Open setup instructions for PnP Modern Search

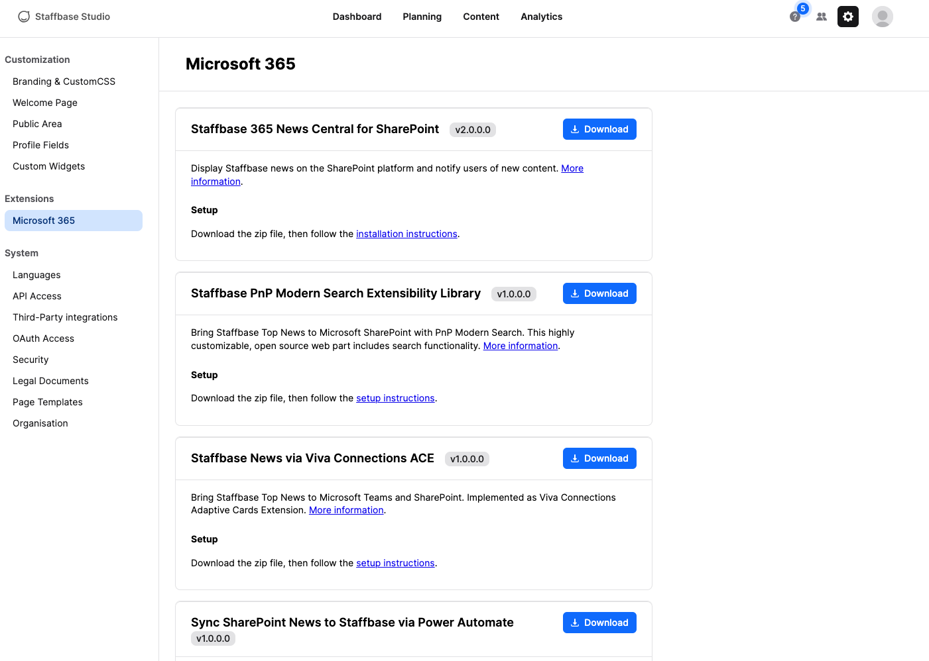coord(395,398)
